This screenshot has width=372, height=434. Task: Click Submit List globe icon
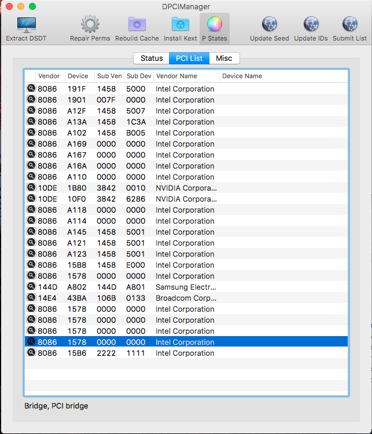click(349, 24)
